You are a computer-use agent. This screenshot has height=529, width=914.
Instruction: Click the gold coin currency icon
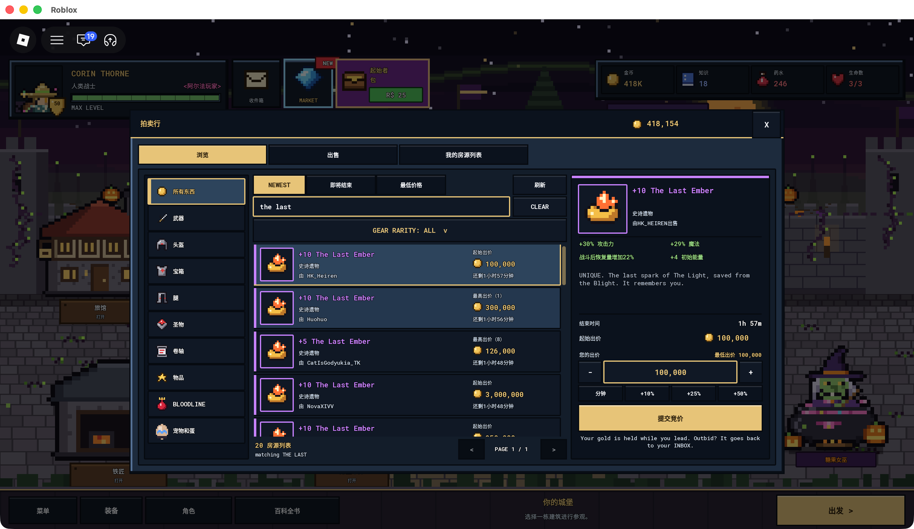pos(613,79)
